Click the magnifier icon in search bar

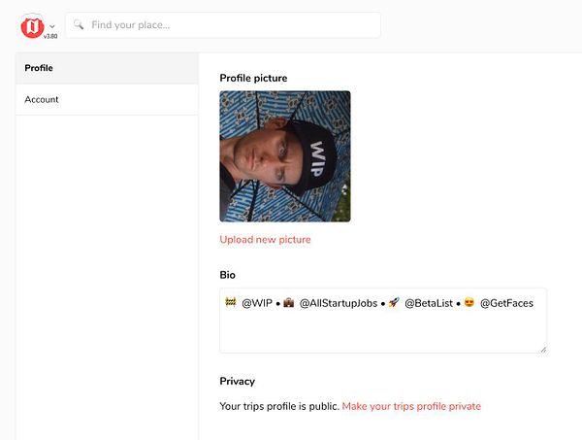pos(79,24)
